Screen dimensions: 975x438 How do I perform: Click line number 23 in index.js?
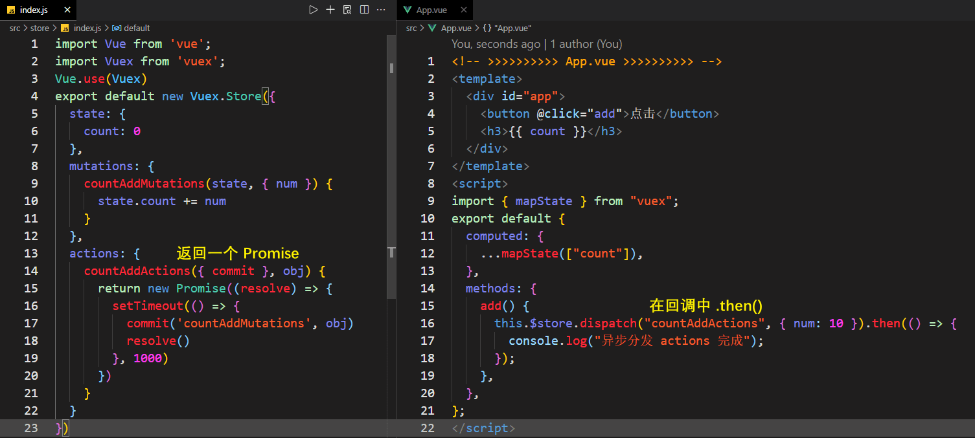pos(30,428)
